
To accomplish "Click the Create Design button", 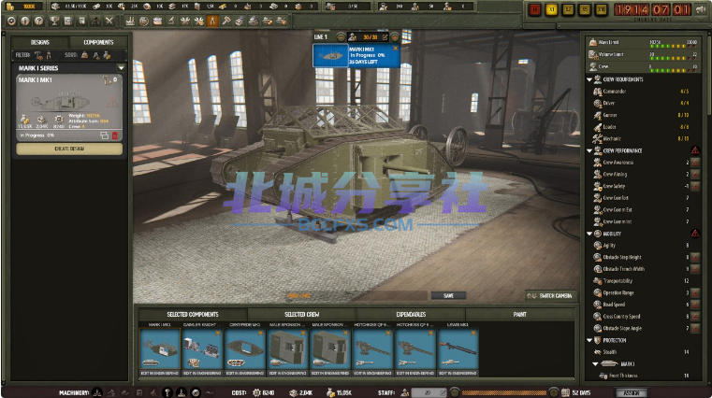I will (69, 149).
